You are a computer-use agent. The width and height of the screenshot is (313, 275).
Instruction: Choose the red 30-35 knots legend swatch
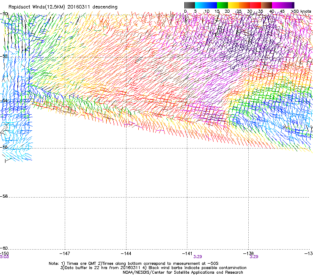(255, 5)
